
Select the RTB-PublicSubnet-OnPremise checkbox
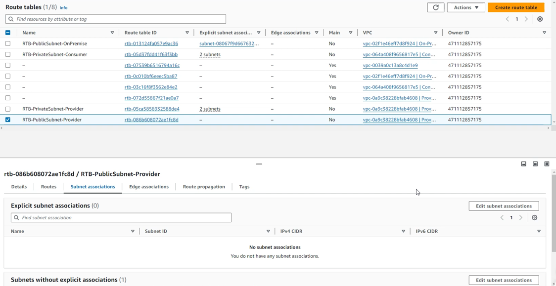point(8,43)
